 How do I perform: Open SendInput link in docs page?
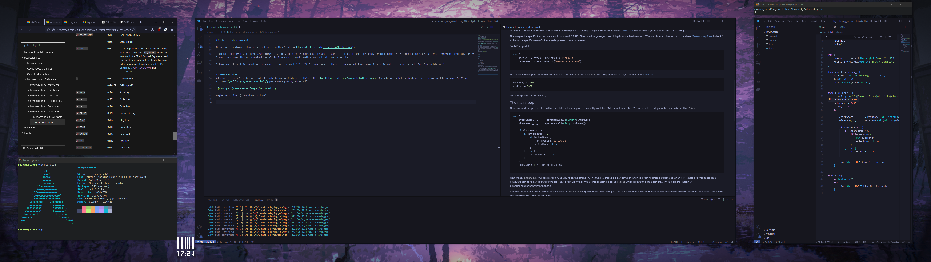point(126,68)
